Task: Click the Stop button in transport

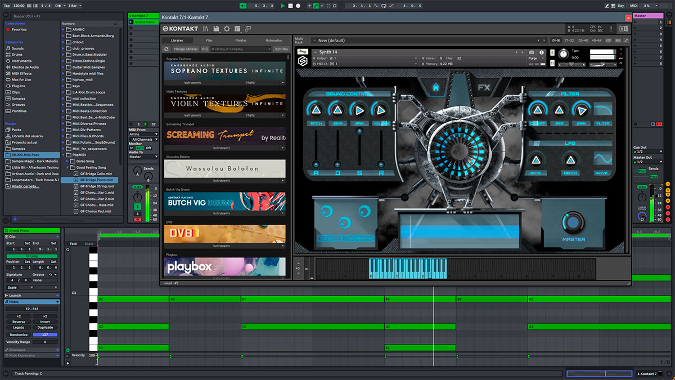Action: pyautogui.click(x=290, y=5)
